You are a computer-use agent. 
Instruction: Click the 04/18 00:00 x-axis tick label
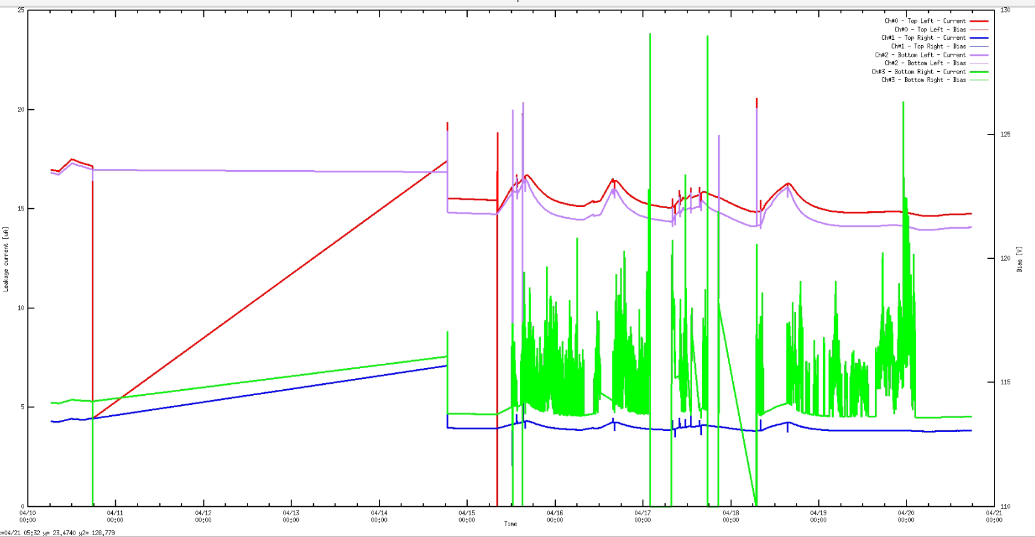click(730, 516)
